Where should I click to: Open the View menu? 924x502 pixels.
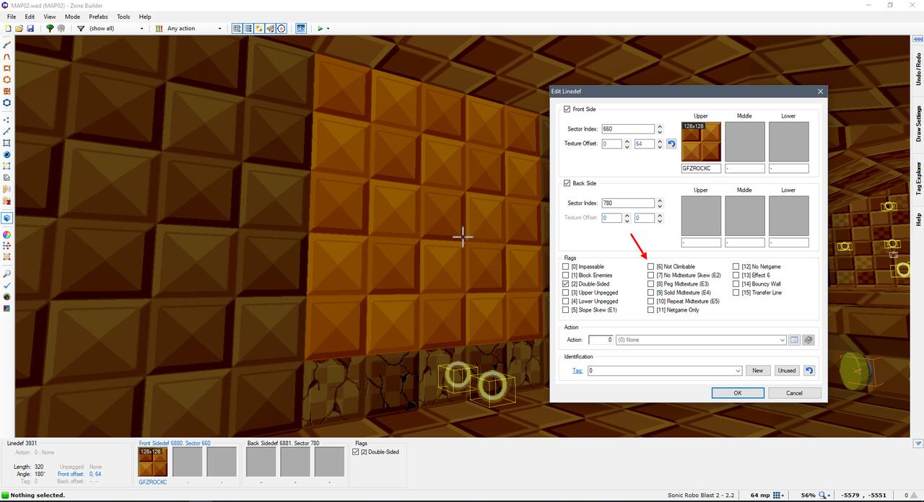pos(50,17)
